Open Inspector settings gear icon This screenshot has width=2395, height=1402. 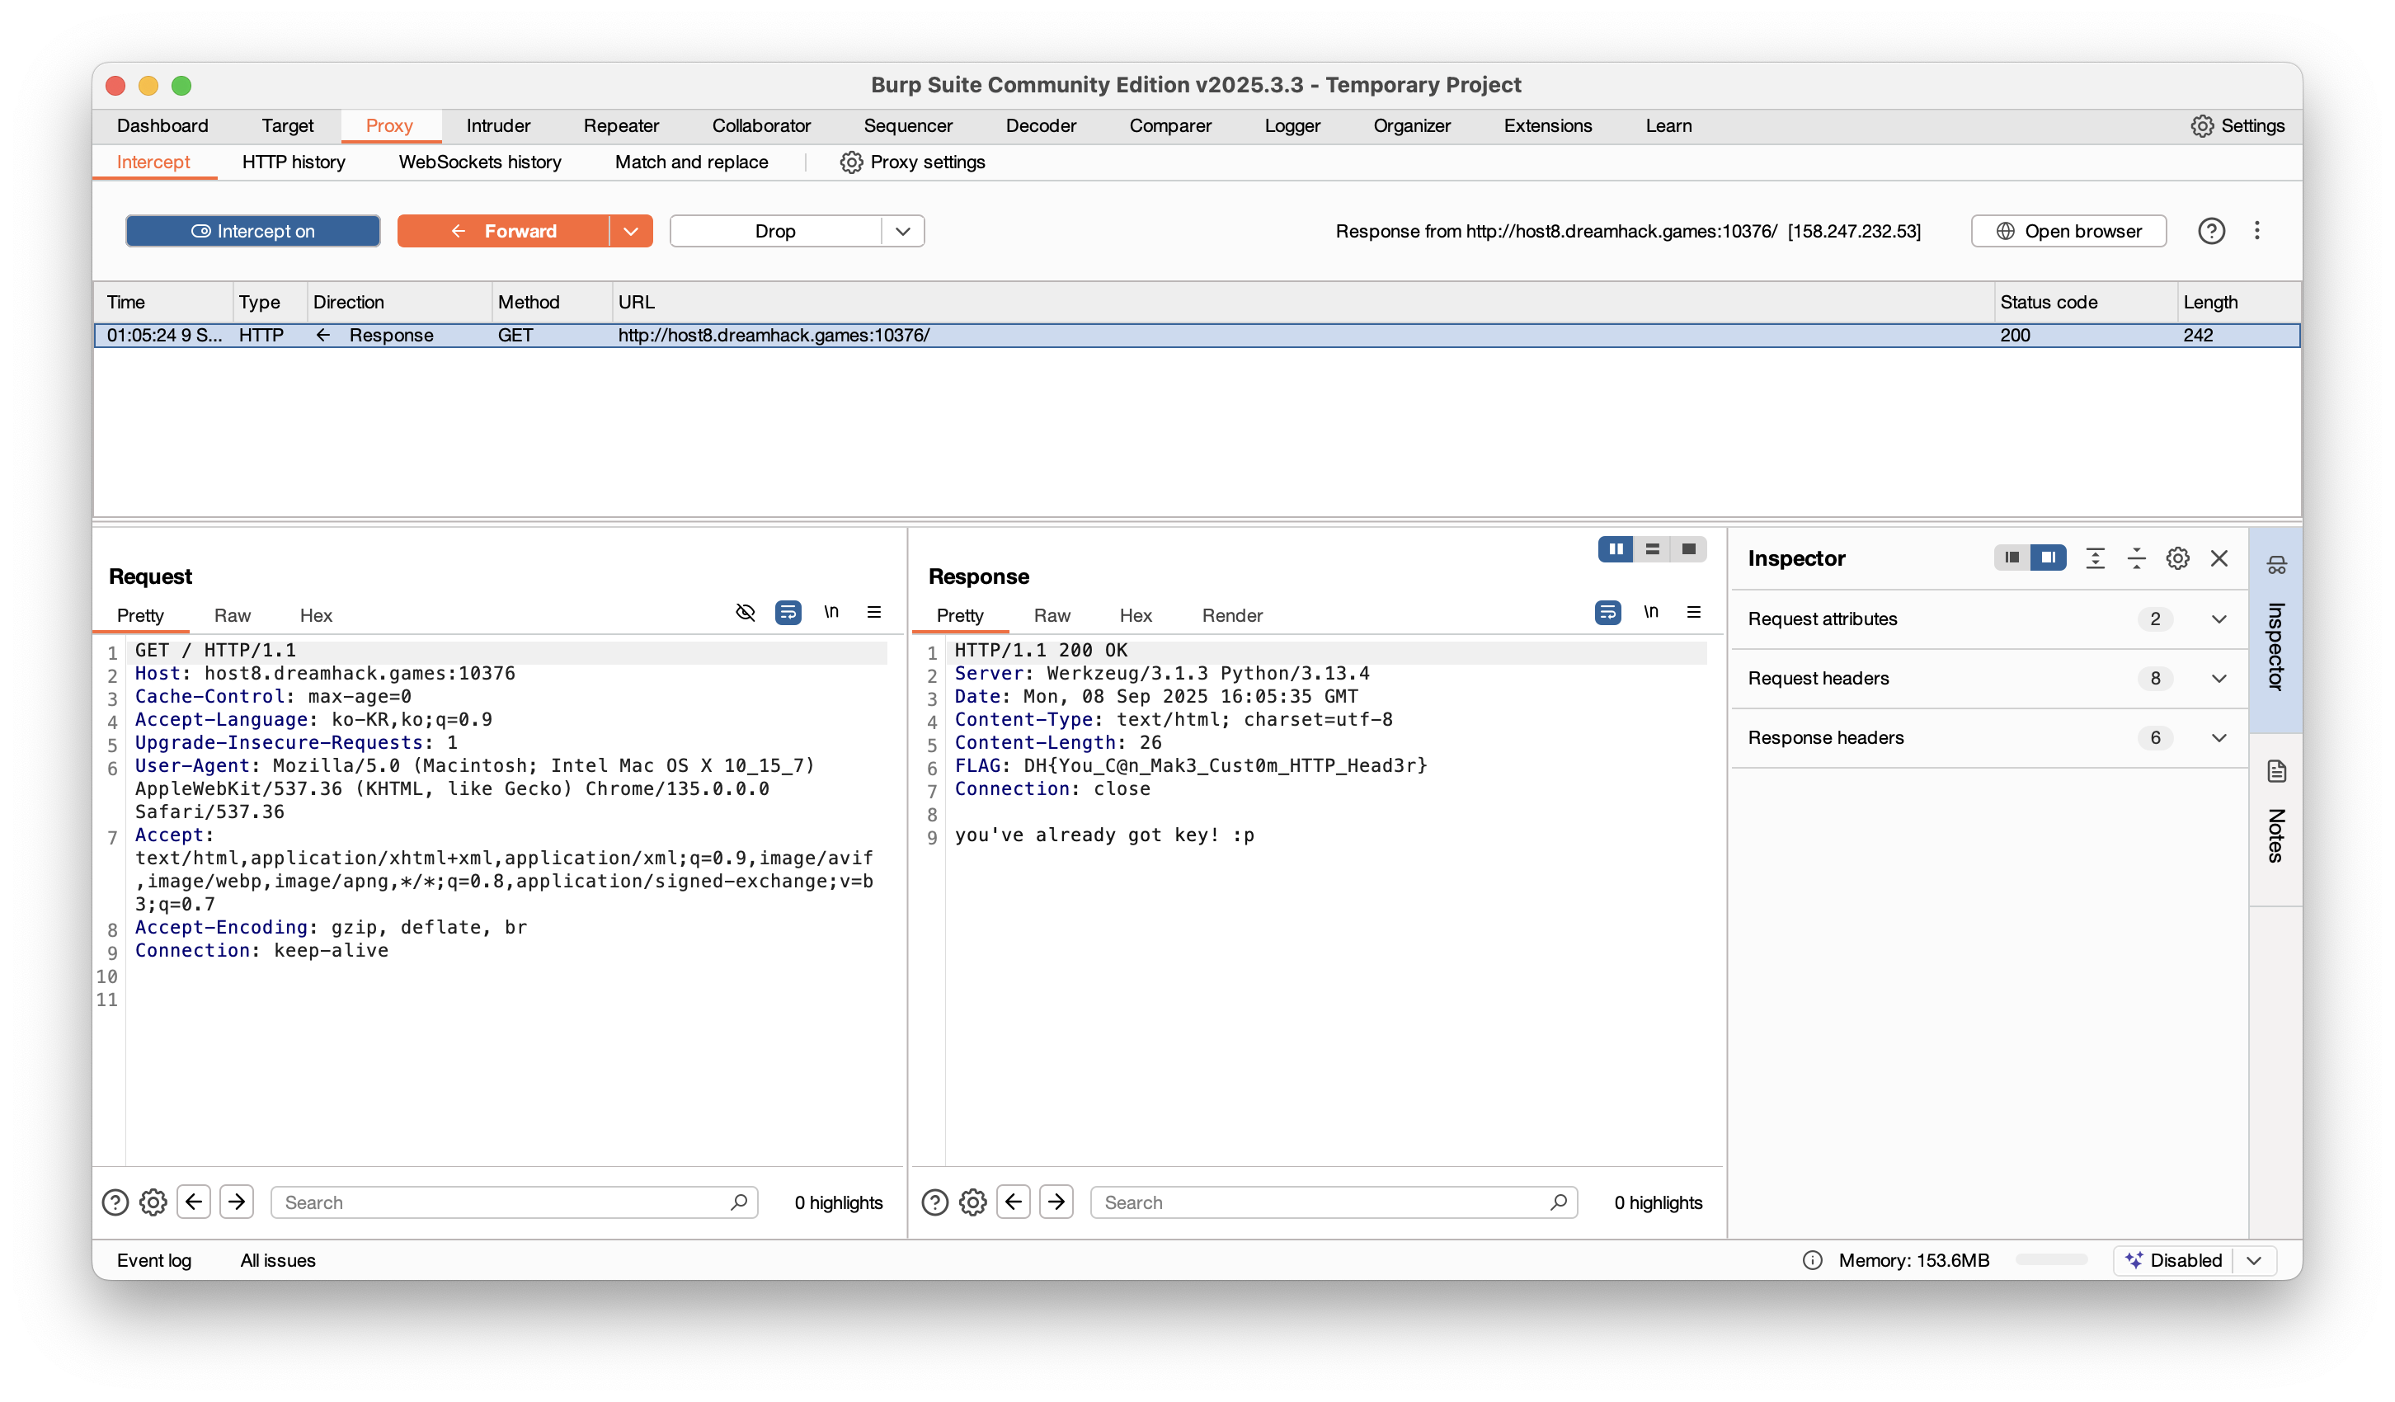click(2177, 559)
